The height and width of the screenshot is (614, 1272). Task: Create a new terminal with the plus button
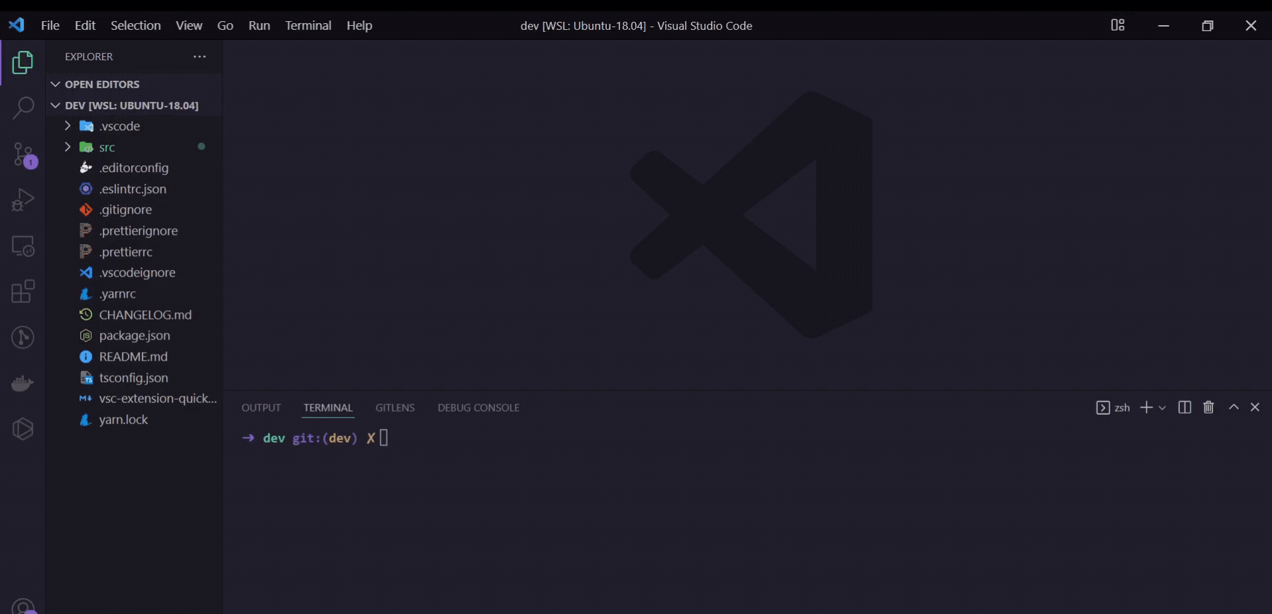[x=1145, y=407]
